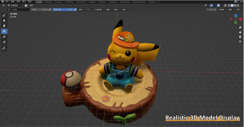244x127 pixels.
Task: Click the blue Z axis gizmo handle
Action: click(236, 16)
